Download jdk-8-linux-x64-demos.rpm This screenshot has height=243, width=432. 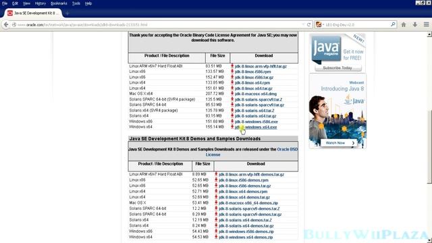(243, 192)
